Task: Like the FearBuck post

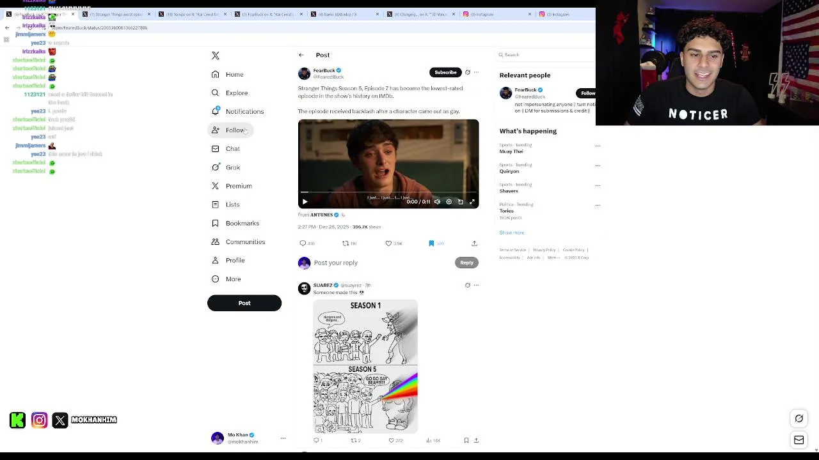Action: [x=393, y=243]
